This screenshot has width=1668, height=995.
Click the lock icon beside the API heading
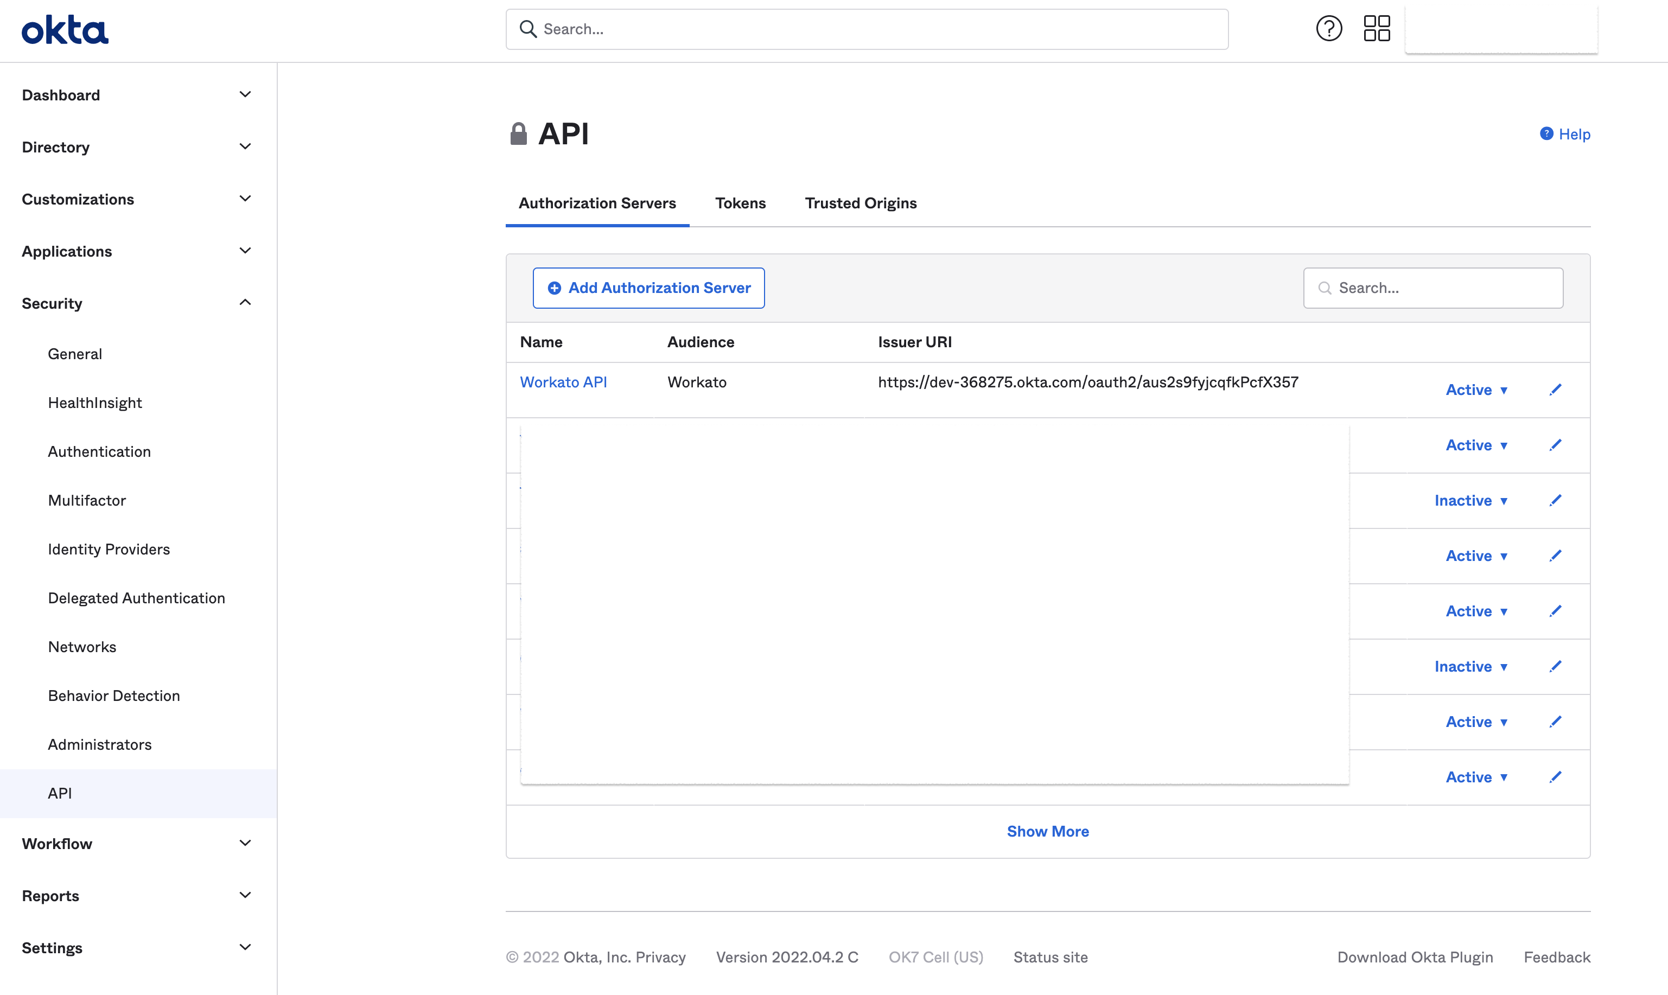(x=518, y=133)
